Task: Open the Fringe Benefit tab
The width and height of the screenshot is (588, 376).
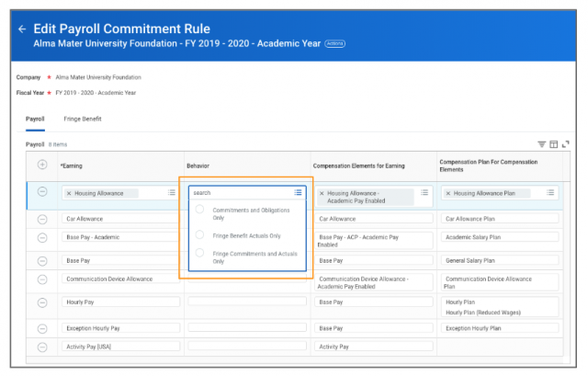Action: [83, 119]
